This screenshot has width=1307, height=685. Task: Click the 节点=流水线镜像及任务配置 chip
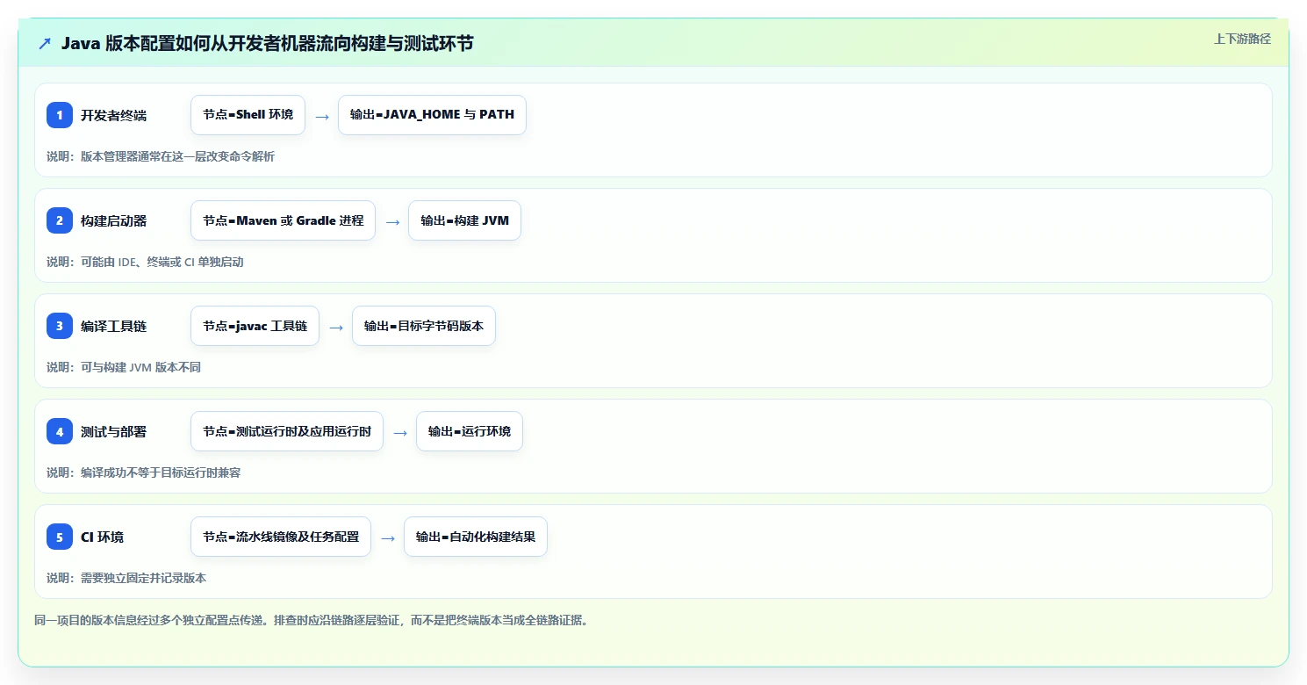point(281,537)
